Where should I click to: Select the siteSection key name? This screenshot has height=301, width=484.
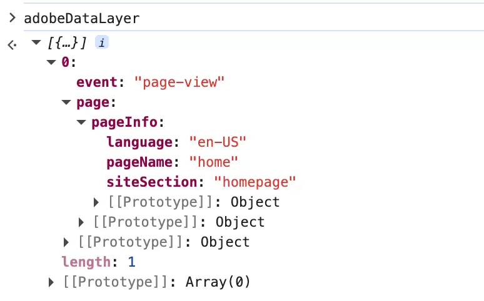[x=152, y=182]
